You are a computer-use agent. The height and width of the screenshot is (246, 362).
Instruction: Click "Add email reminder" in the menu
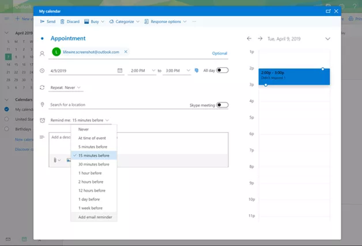point(95,217)
